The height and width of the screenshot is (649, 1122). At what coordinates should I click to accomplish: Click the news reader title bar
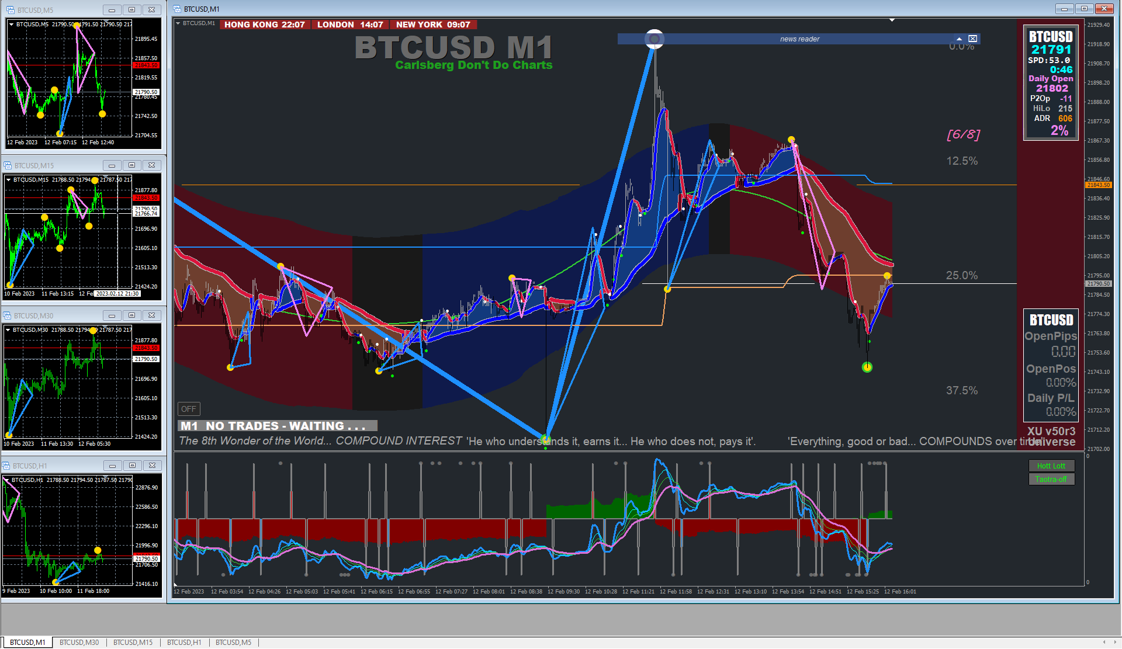[x=799, y=39]
